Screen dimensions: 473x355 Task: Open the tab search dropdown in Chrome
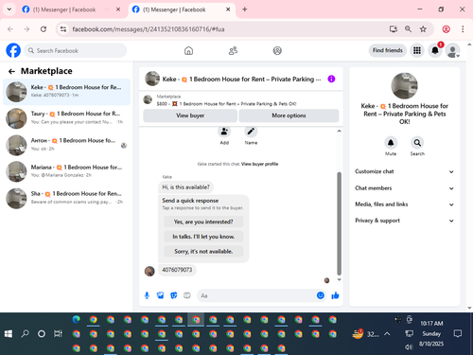9,9
